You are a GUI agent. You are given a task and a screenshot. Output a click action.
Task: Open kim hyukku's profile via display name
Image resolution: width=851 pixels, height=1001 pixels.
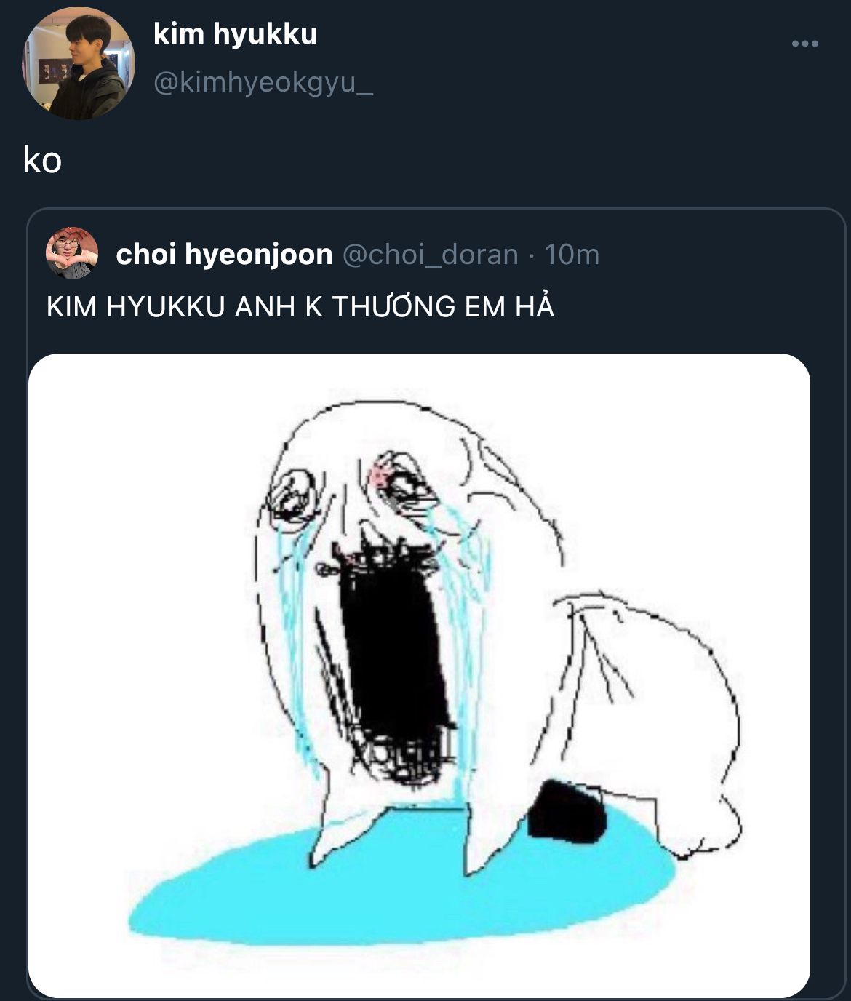coord(235,34)
